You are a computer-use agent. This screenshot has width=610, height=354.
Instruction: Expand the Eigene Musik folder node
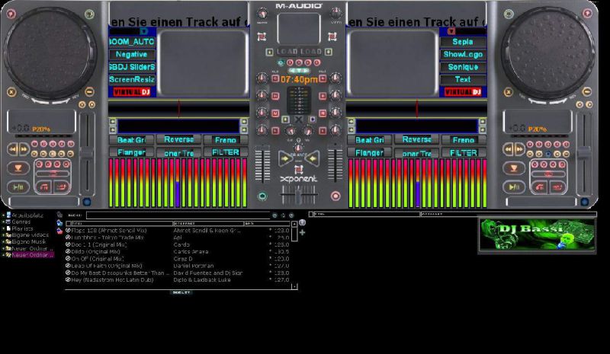[x=3, y=241]
